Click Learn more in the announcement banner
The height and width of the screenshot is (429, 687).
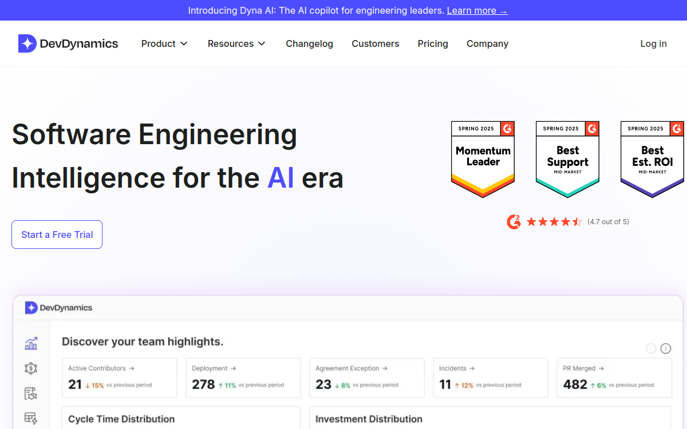(x=477, y=10)
